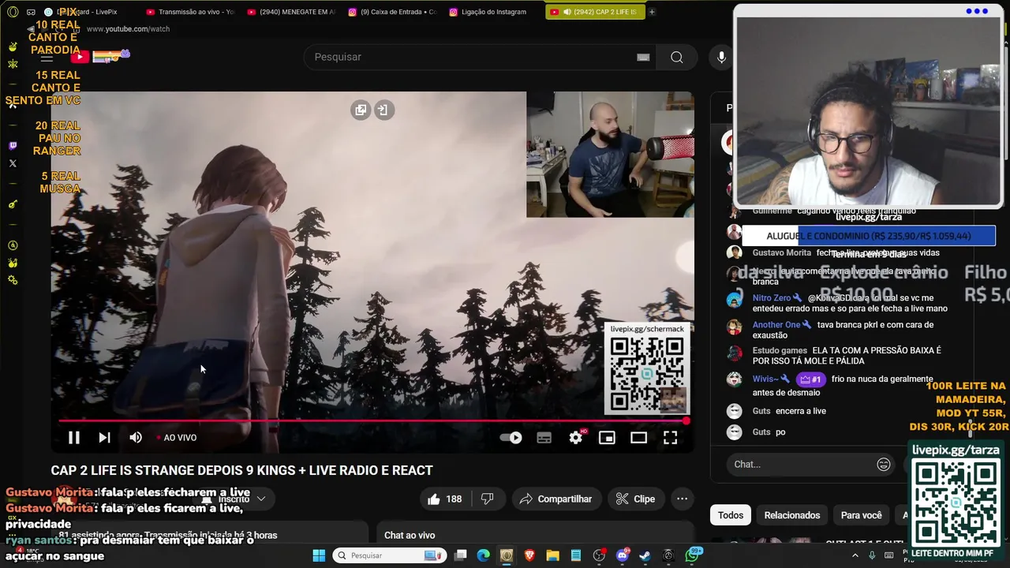Open Brave browser from taskbar
The height and width of the screenshot is (568, 1010).
pyautogui.click(x=529, y=555)
